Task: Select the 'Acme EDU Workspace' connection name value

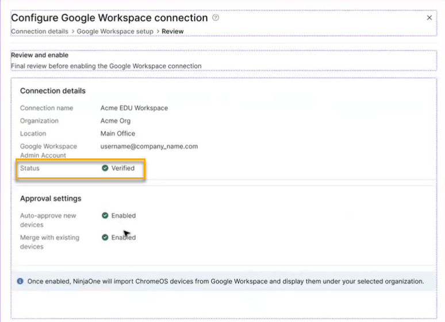Action: pyautogui.click(x=134, y=108)
